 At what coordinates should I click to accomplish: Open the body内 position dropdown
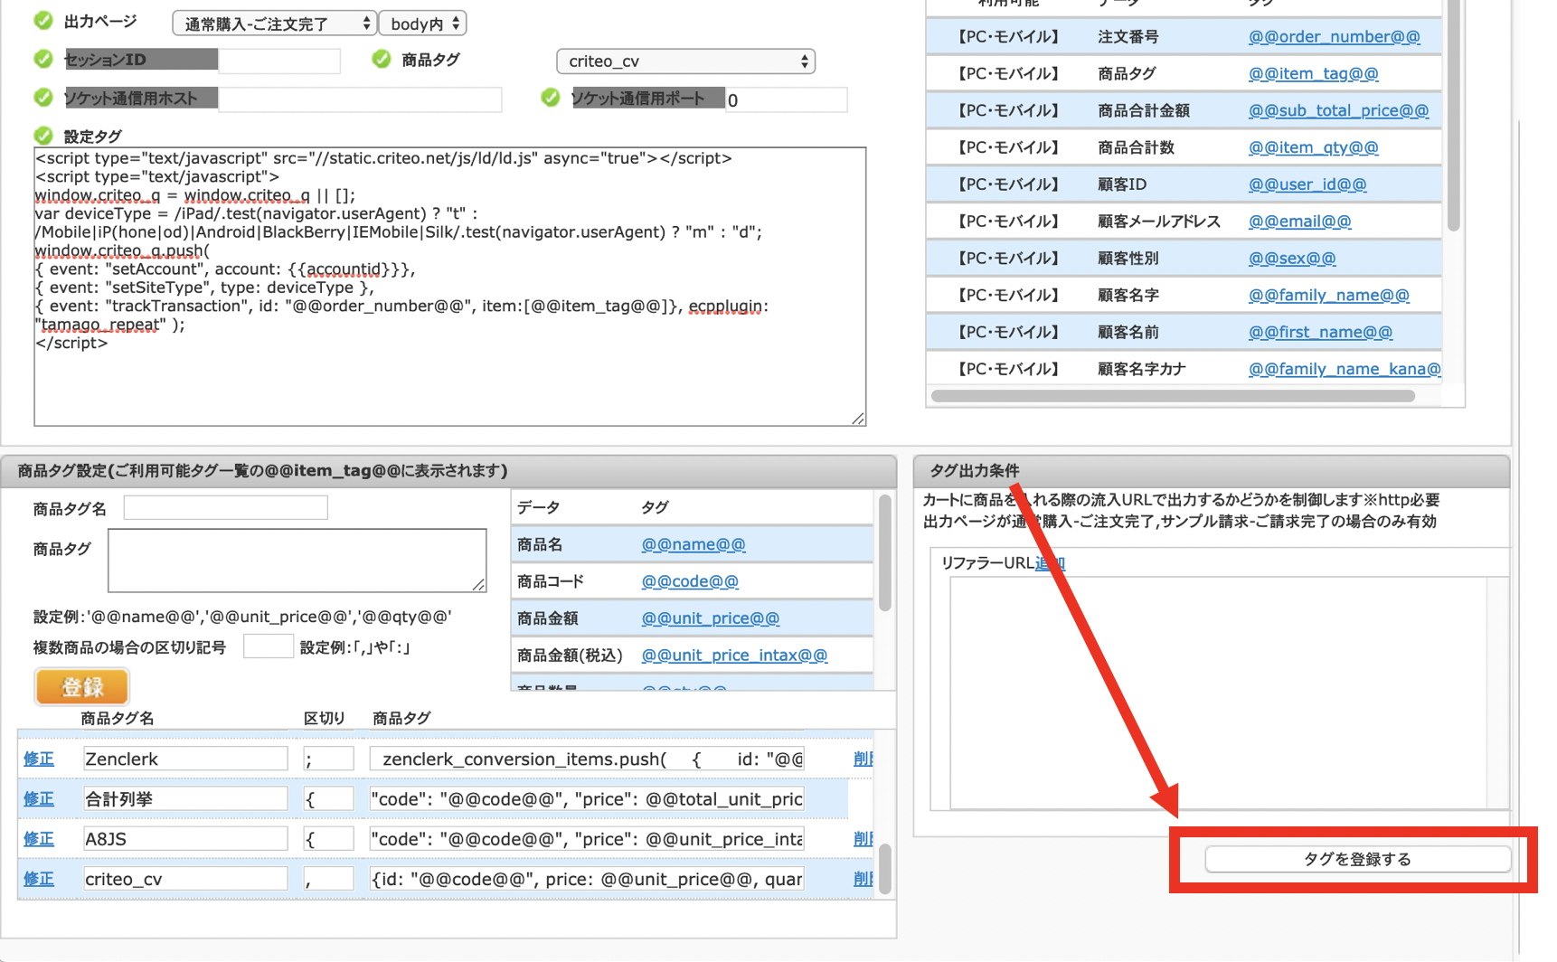click(x=423, y=24)
